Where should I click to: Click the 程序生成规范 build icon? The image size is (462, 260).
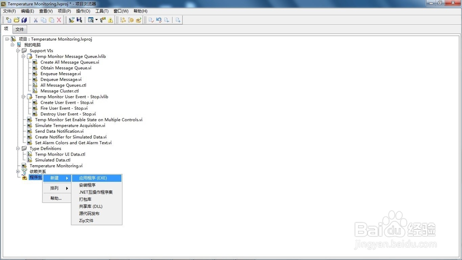24,177
